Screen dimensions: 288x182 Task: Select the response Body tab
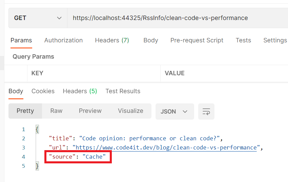point(16,91)
